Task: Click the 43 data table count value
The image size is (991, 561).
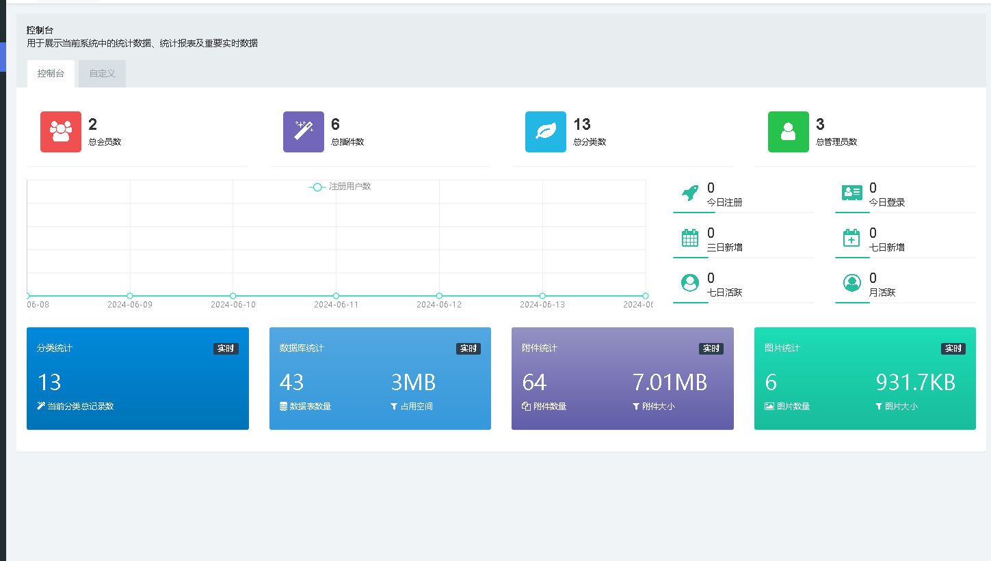Action: tap(292, 382)
